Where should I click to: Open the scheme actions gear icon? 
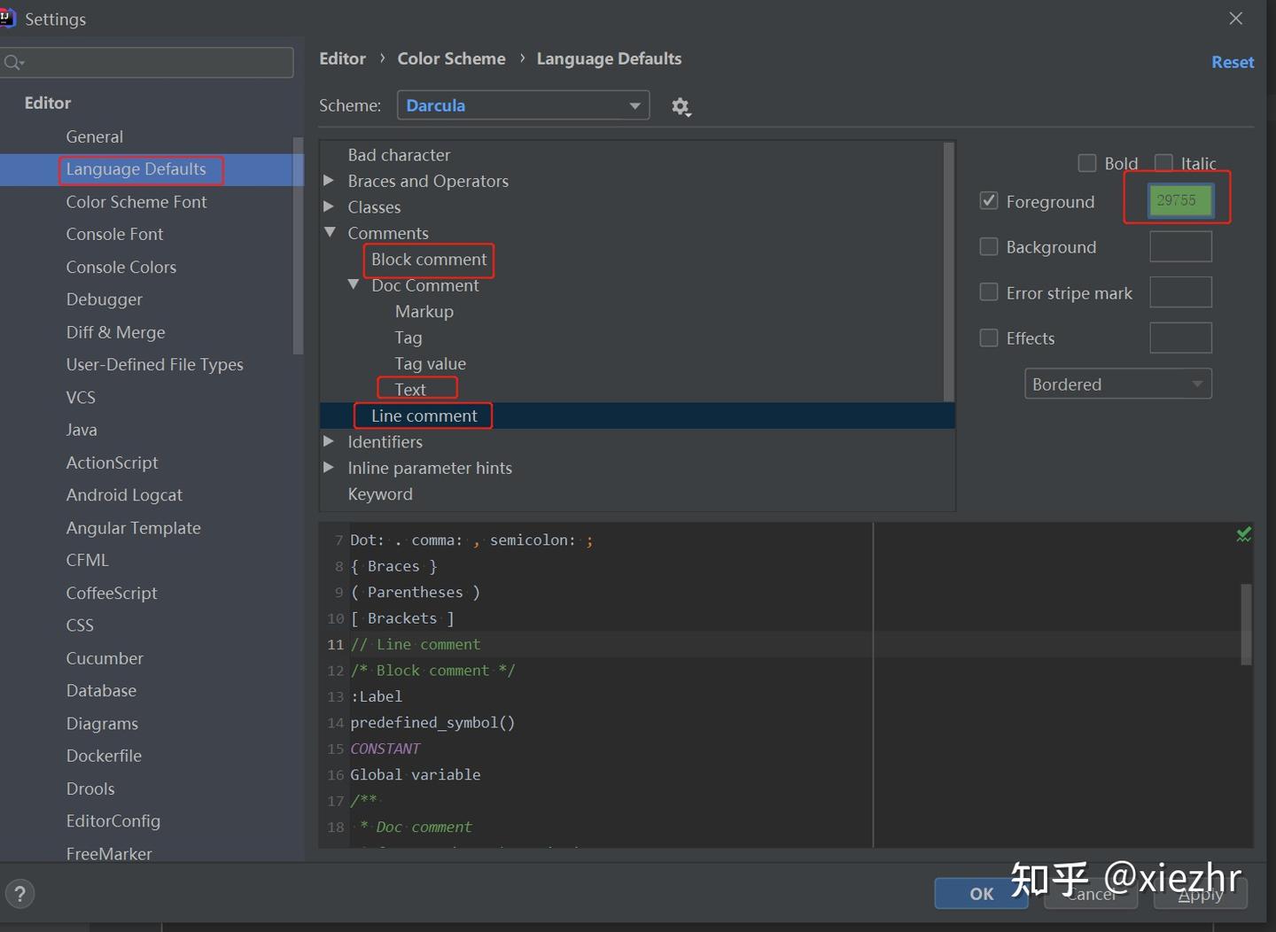681,106
